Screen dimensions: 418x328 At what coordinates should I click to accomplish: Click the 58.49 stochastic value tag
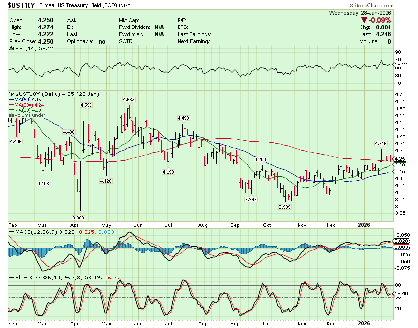coord(401,294)
